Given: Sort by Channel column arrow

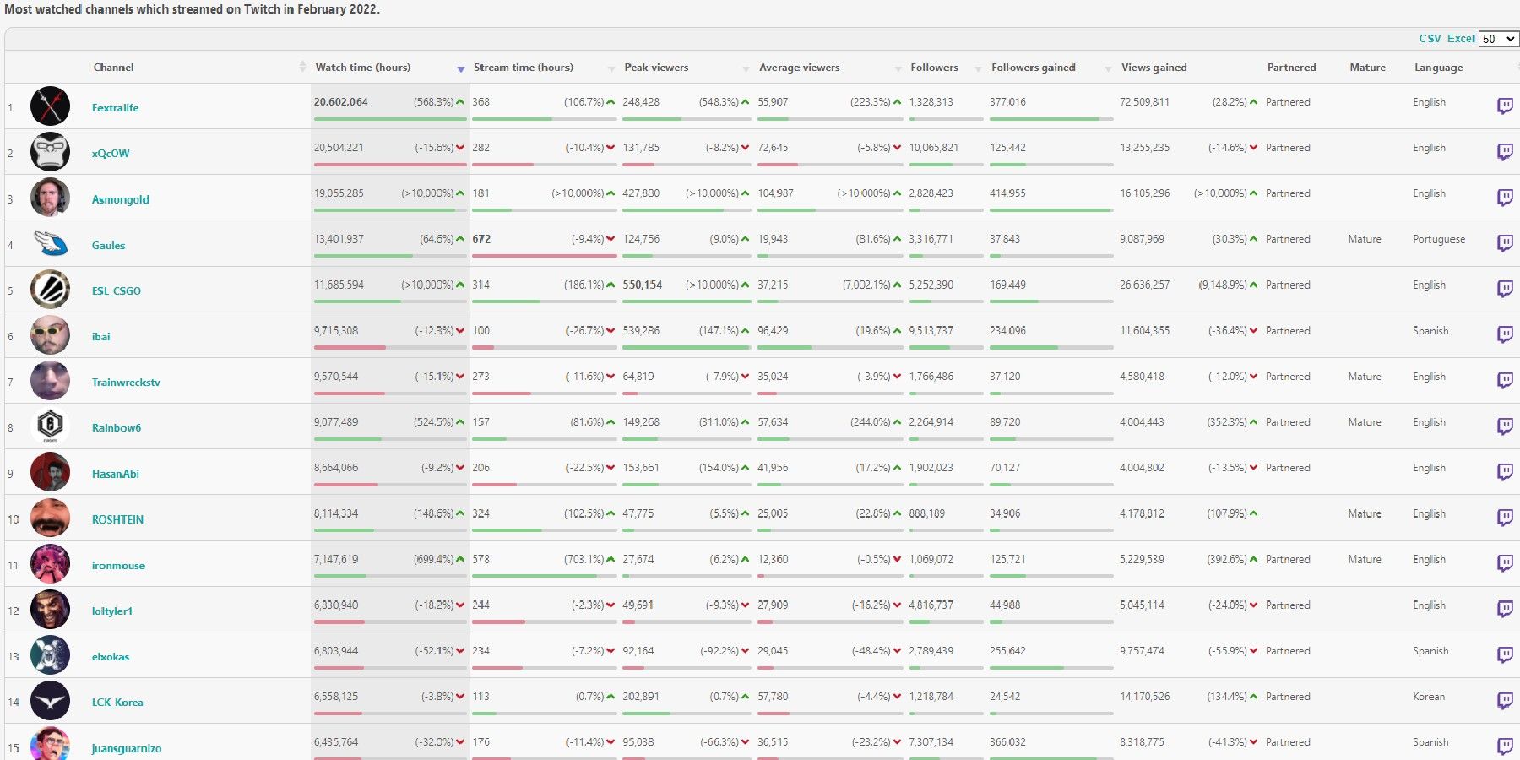Looking at the screenshot, I should point(302,67).
